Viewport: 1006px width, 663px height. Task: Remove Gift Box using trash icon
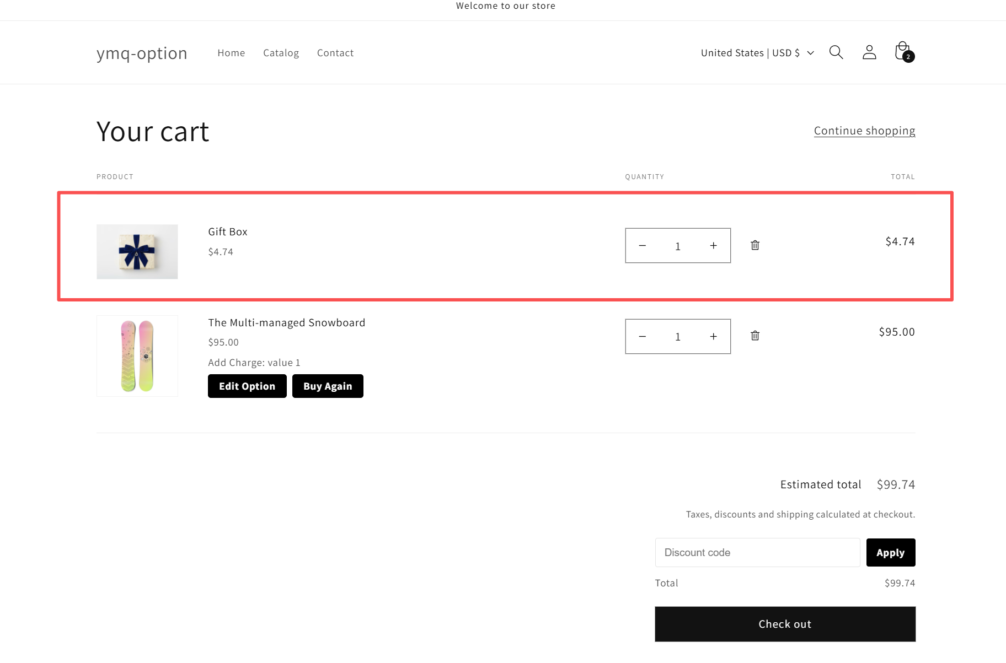(x=755, y=245)
